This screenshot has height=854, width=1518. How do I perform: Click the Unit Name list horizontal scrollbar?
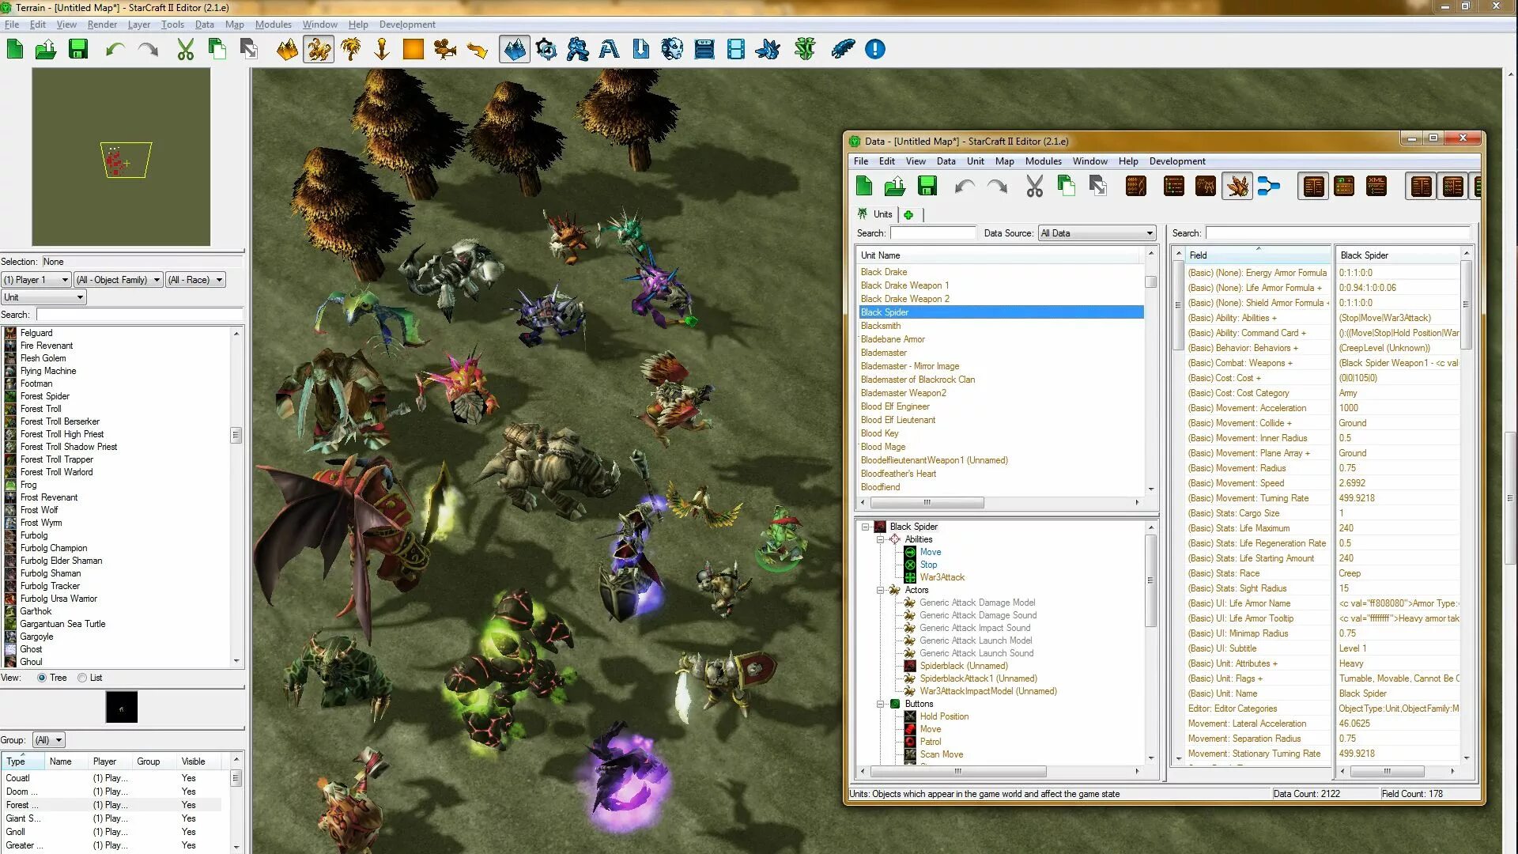coord(927,503)
